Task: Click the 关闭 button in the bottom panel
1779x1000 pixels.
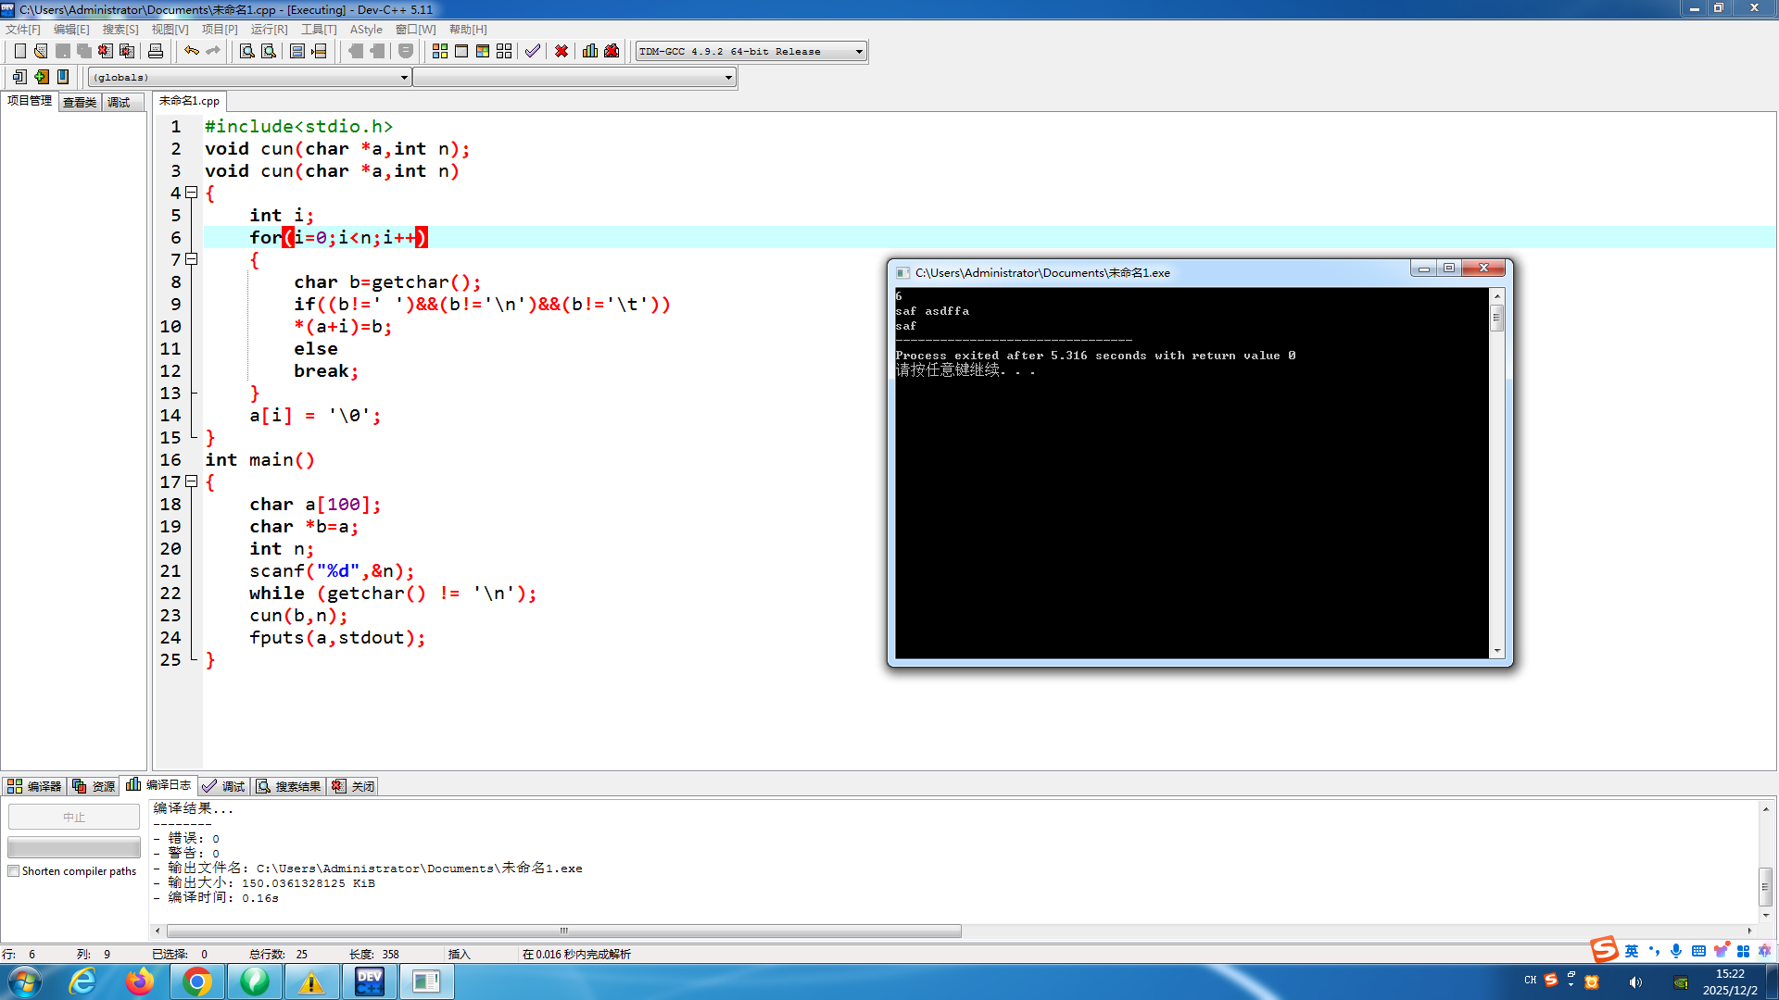Action: pyautogui.click(x=353, y=786)
